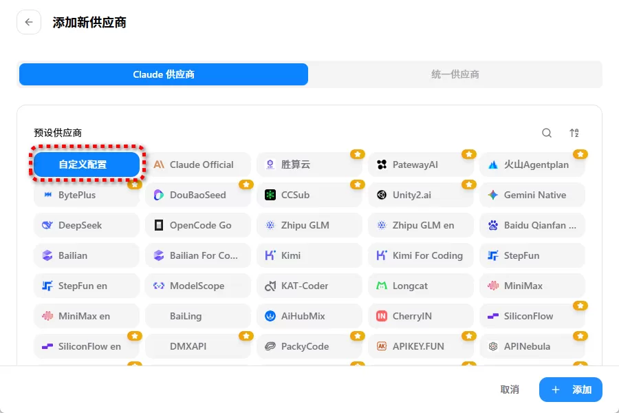Select the Kimi For Coding provider
The image size is (619, 413).
pos(421,255)
